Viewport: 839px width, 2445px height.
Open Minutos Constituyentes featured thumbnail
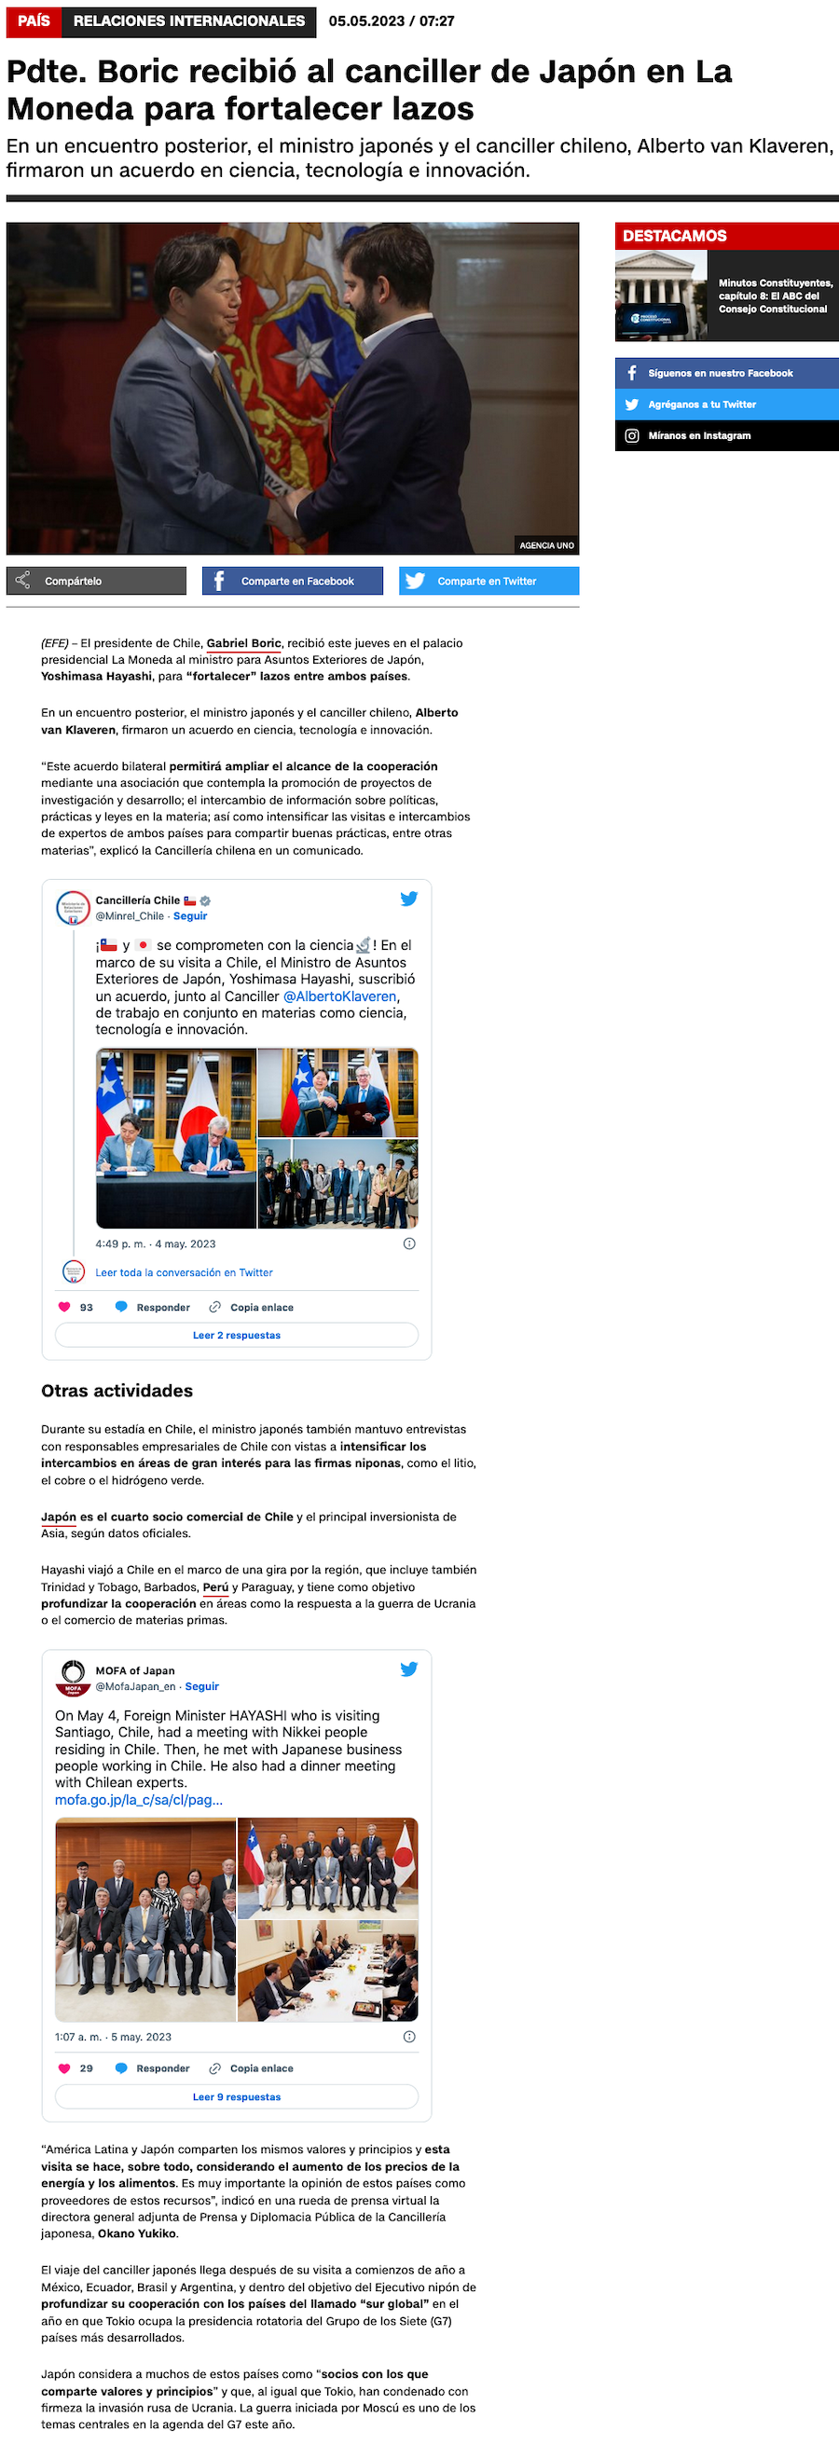click(x=661, y=295)
